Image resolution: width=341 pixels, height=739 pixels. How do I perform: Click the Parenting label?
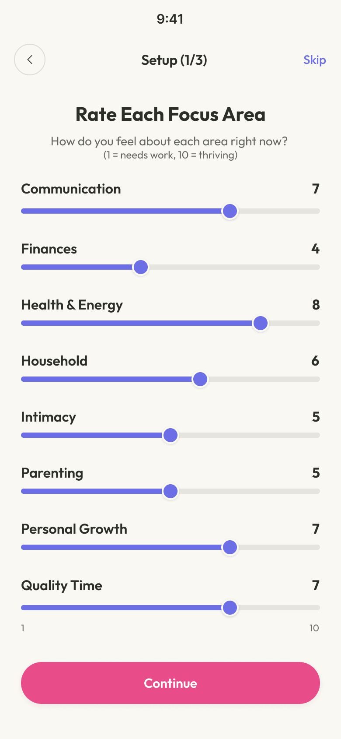pyautogui.click(x=52, y=473)
